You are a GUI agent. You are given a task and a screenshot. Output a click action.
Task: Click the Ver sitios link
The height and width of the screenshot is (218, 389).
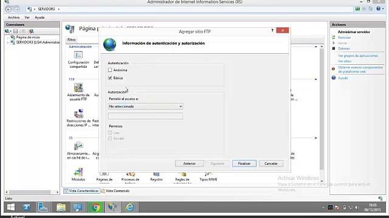coord(345,61)
